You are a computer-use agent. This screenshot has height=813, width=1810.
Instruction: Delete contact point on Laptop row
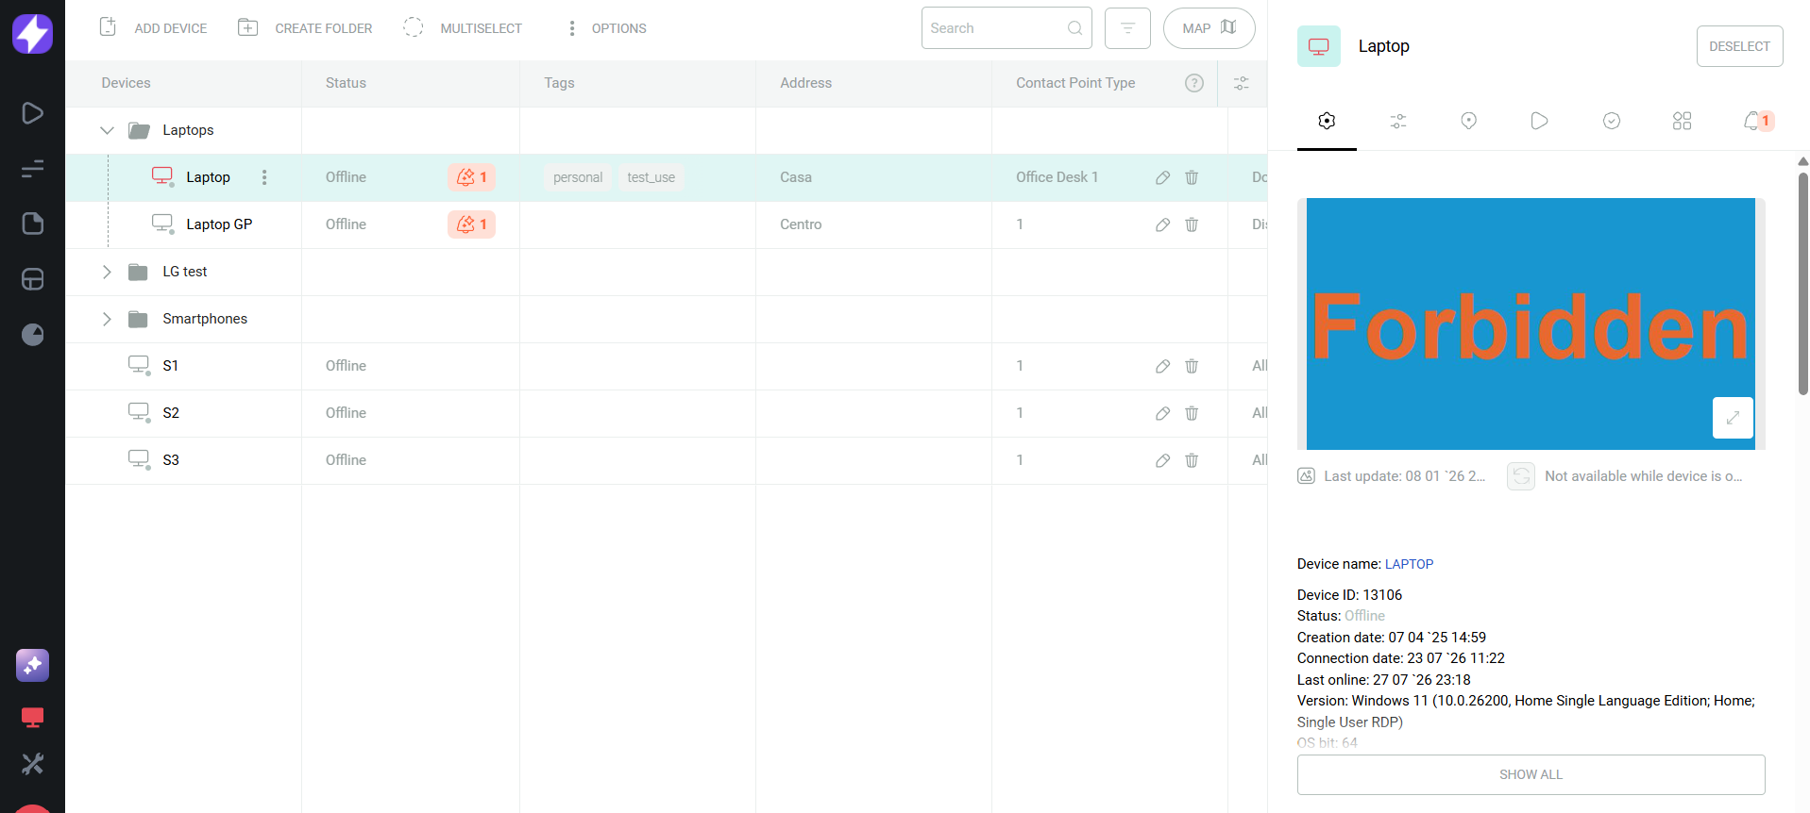1192,177
